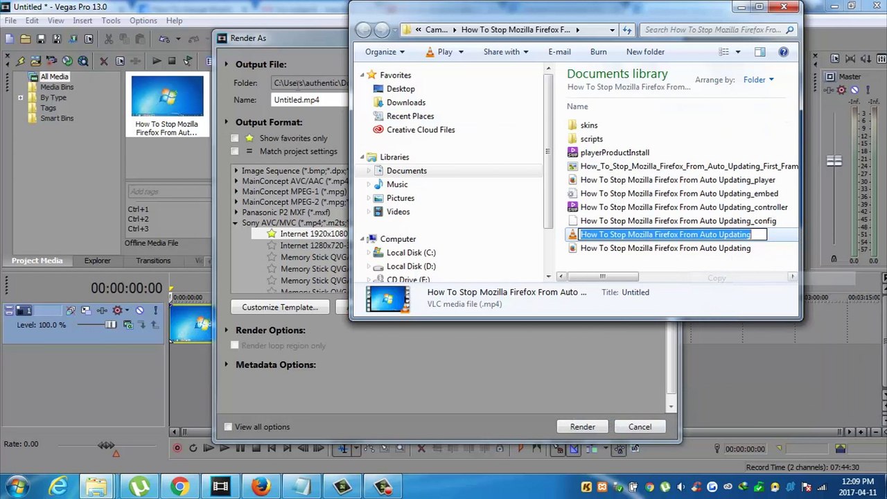The width and height of the screenshot is (887, 499).
Task: Go Back in the Explorer window
Action: (363, 30)
